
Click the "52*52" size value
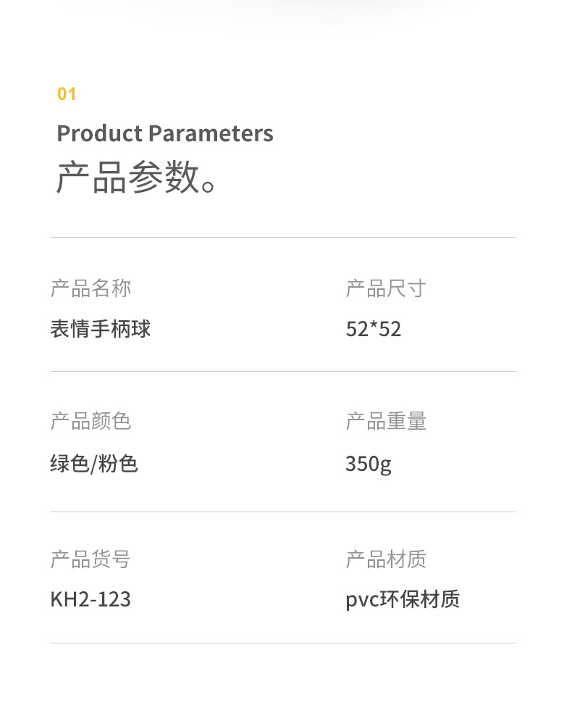pyautogui.click(x=374, y=329)
